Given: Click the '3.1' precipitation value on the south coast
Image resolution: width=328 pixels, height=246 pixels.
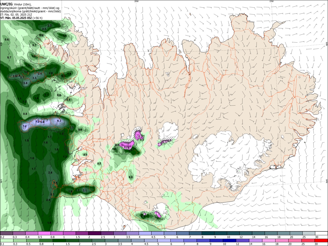Looking at the screenshot, I should tap(85, 191).
